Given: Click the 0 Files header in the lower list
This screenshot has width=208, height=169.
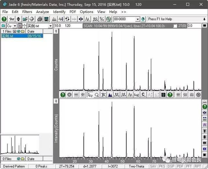Looking at the screenshot, I should click(13, 159).
